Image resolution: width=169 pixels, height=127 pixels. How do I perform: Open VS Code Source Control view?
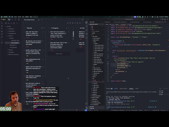[86, 30]
